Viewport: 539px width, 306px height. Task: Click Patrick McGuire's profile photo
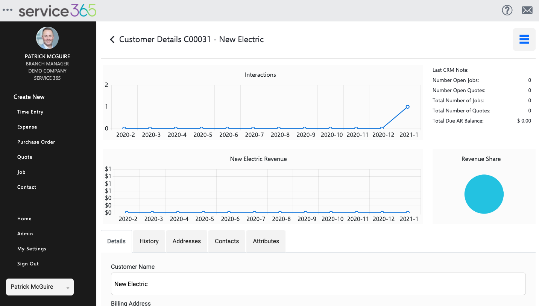(47, 38)
